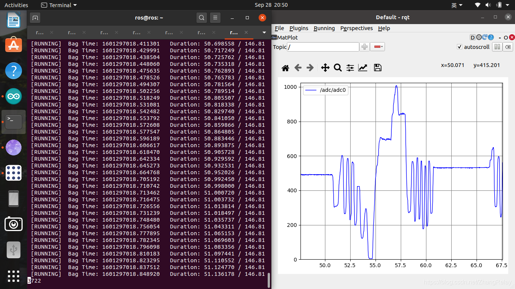Screen dimensions: 515x289
Task: Open Terminal search magnifier
Action: pyautogui.click(x=202, y=18)
